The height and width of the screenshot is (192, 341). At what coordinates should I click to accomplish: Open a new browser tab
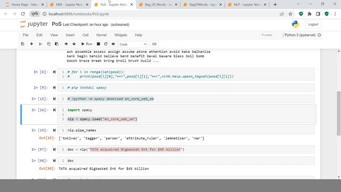(x=275, y=5)
